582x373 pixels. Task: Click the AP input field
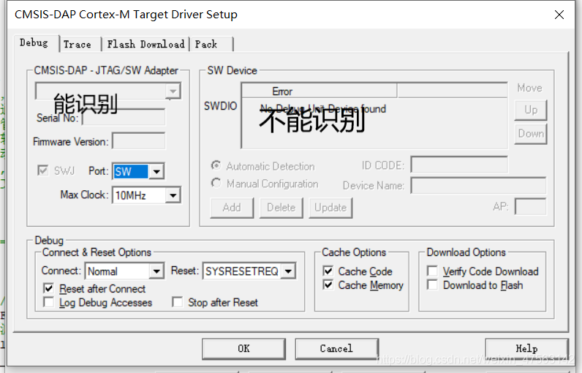(530, 206)
